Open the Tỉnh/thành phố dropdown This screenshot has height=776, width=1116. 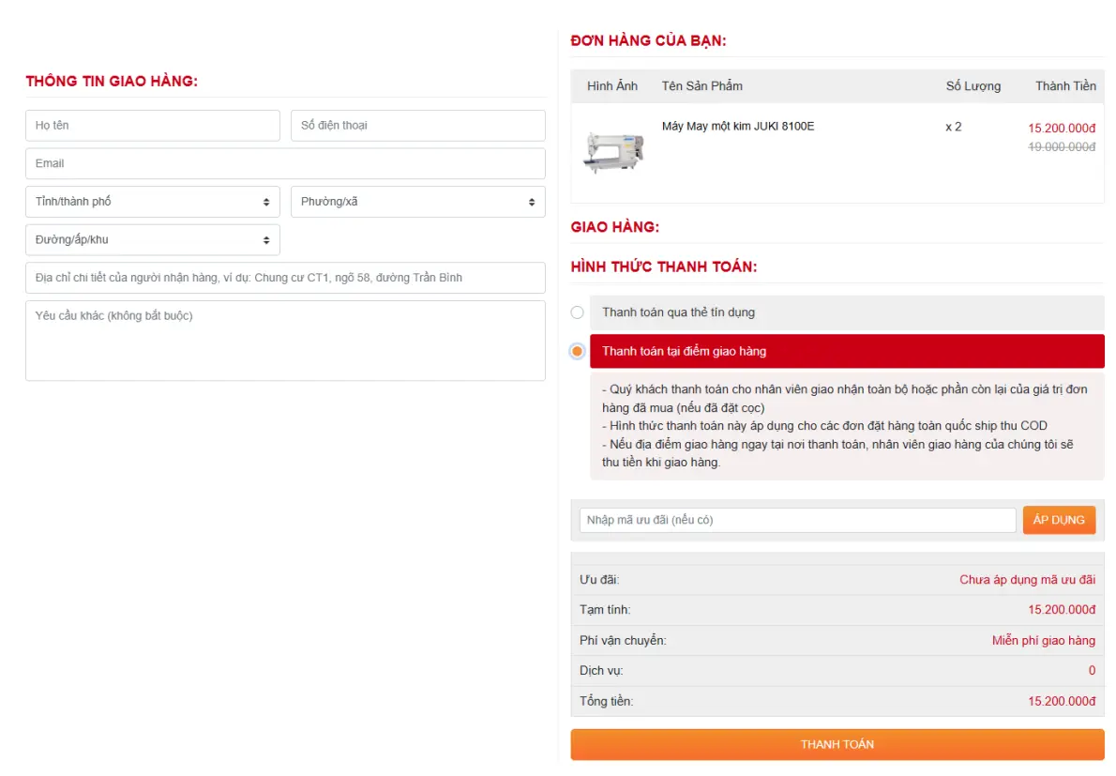153,202
